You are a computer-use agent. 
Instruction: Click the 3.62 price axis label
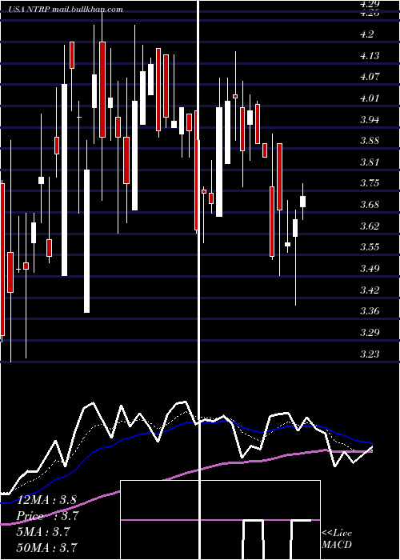tap(370, 226)
